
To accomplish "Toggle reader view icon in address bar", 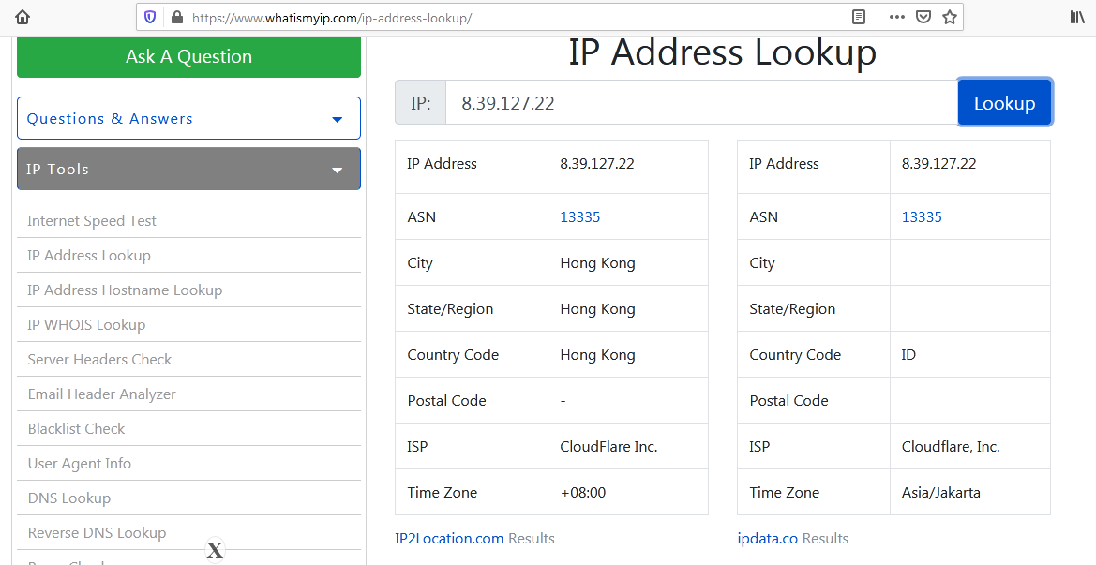I will (858, 17).
